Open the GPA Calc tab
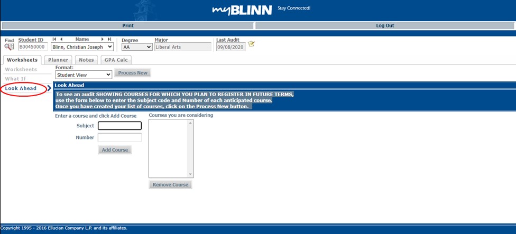The width and height of the screenshot is (516, 234). [x=115, y=60]
